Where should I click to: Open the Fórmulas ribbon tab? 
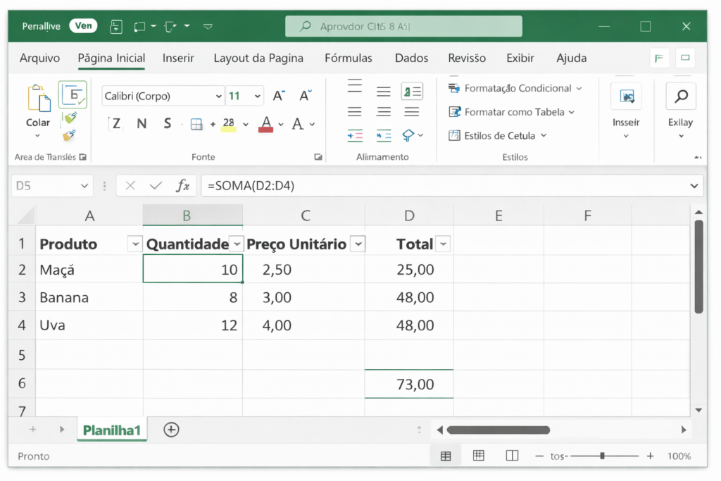pyautogui.click(x=348, y=58)
